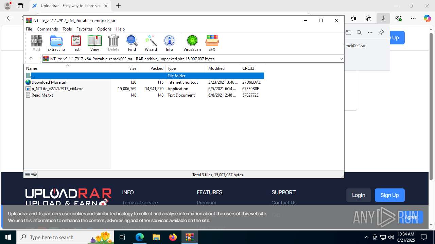The width and height of the screenshot is (435, 244).
Task: Open Edge tab actions icon
Action: 20,6
